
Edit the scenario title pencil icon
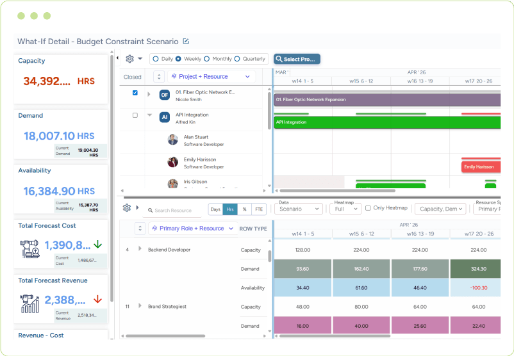click(x=186, y=41)
